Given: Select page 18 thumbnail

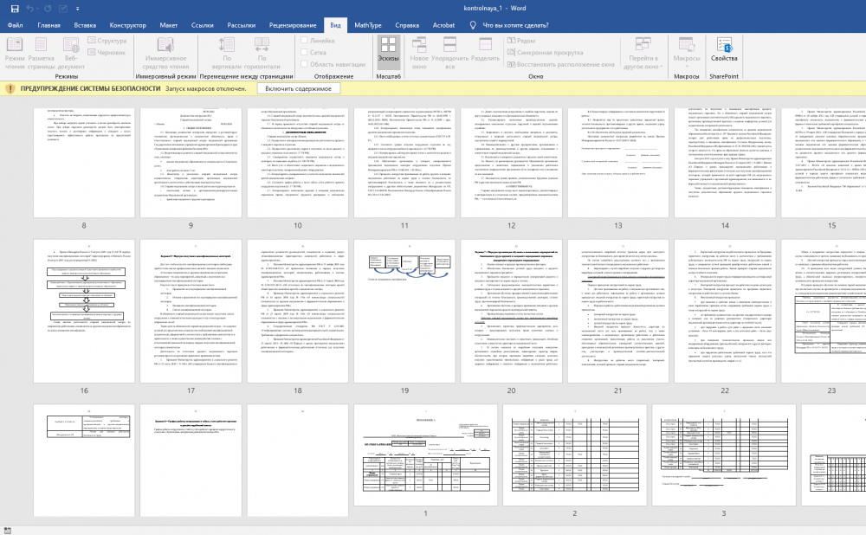Looking at the screenshot, I should click(298, 311).
